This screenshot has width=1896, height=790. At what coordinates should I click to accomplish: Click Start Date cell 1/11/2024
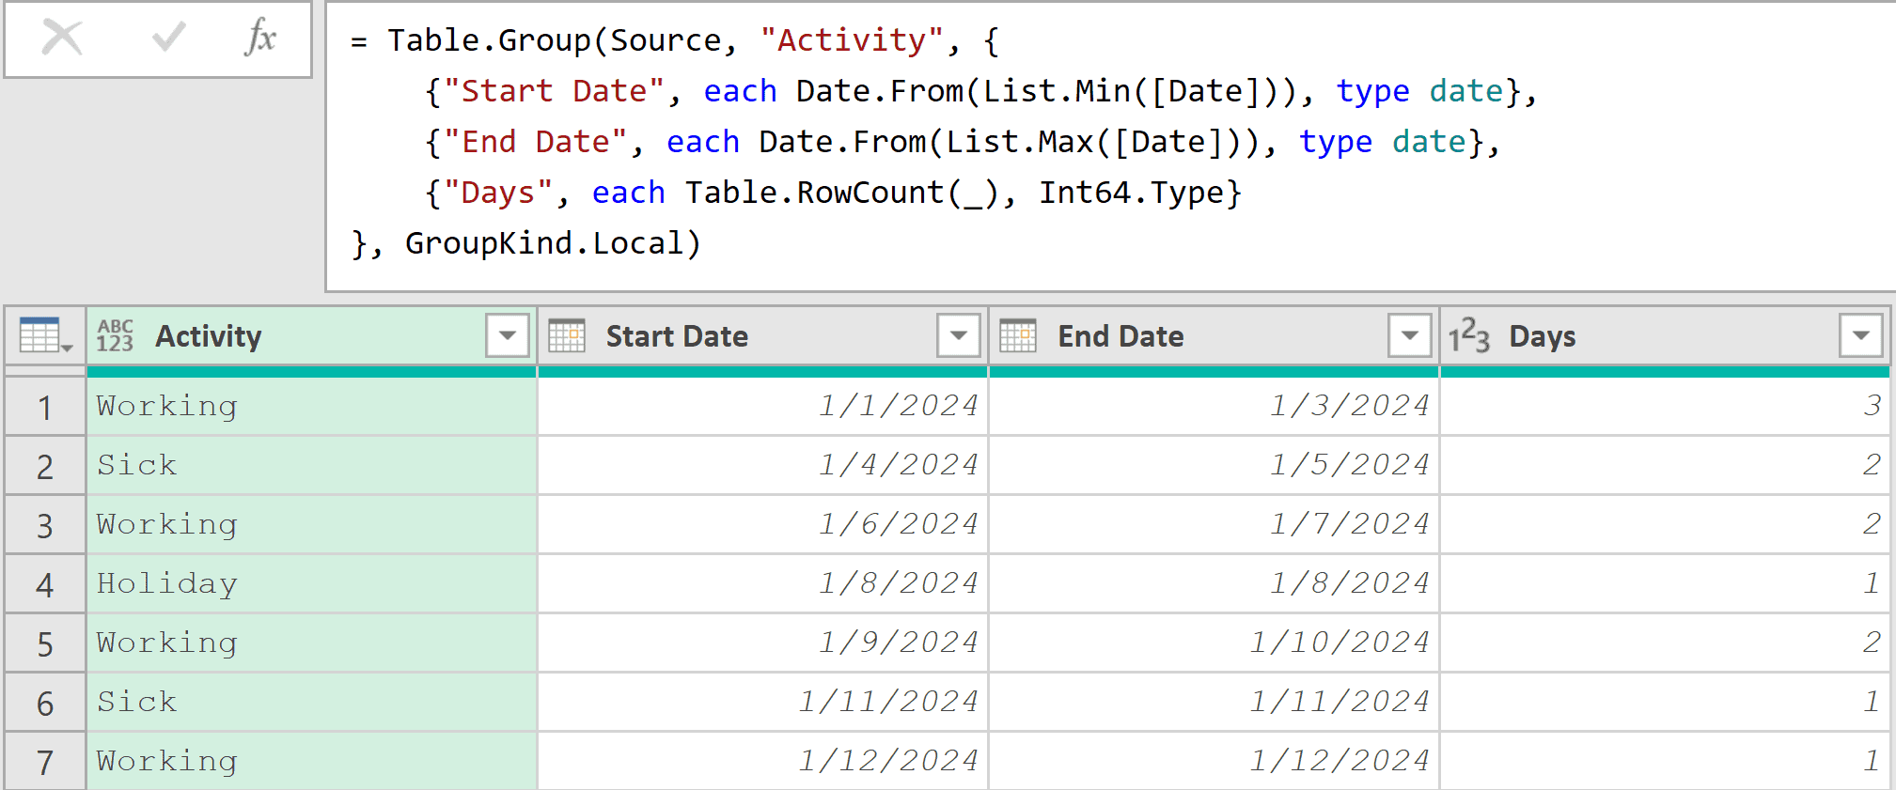(761, 702)
